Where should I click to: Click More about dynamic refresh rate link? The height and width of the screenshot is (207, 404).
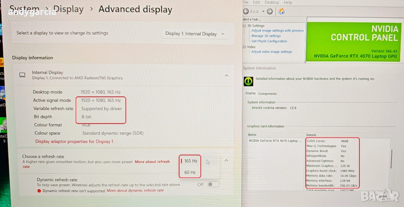pyautogui.click(x=135, y=190)
